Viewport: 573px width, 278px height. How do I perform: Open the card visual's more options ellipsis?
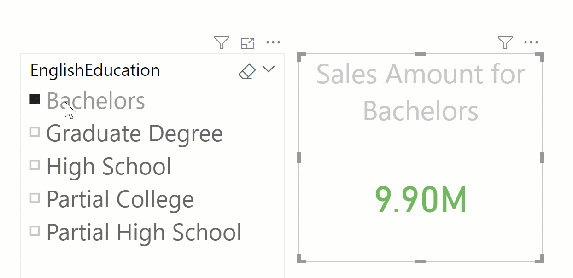pos(531,43)
